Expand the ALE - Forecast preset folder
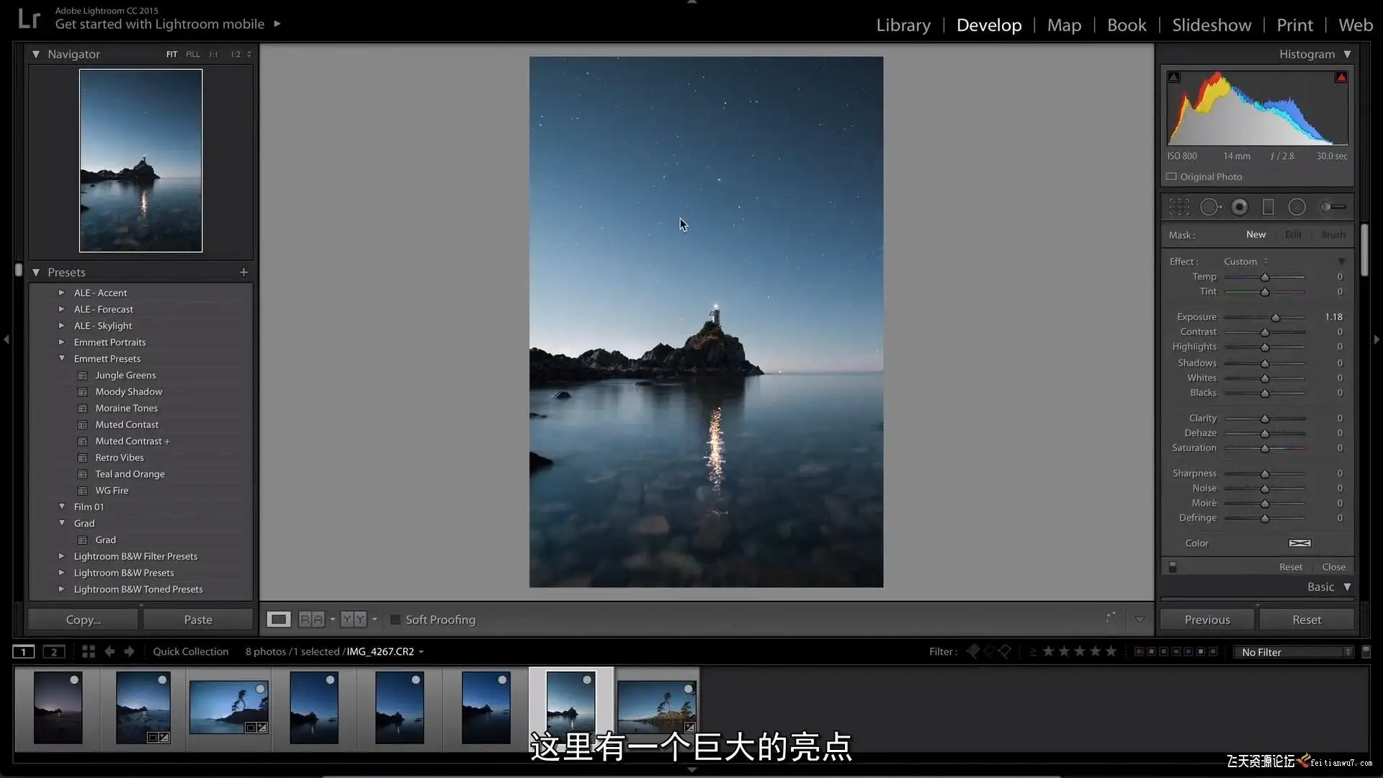 [62, 309]
